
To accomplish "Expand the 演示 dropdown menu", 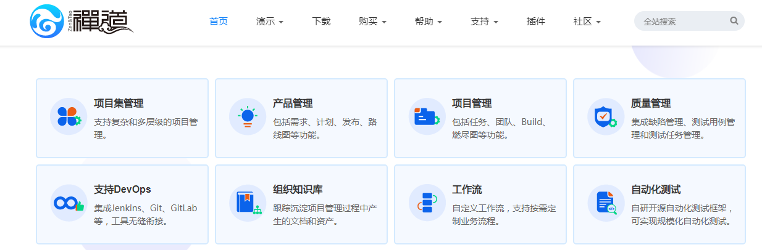I will (x=270, y=21).
